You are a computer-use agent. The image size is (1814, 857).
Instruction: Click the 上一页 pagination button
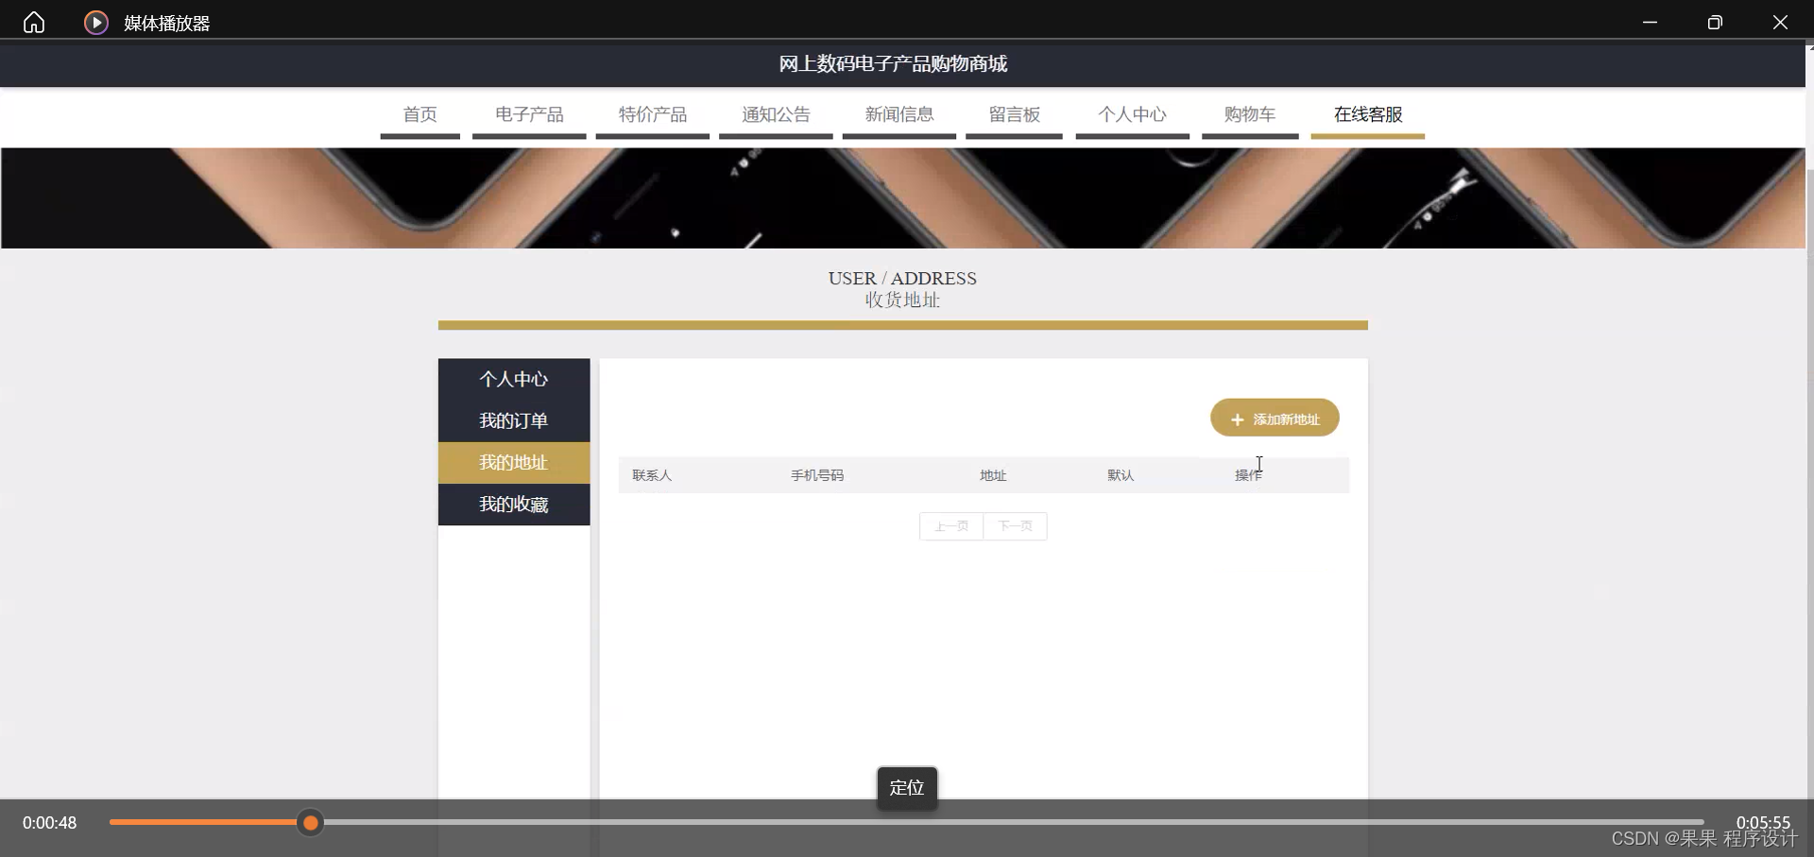(951, 526)
